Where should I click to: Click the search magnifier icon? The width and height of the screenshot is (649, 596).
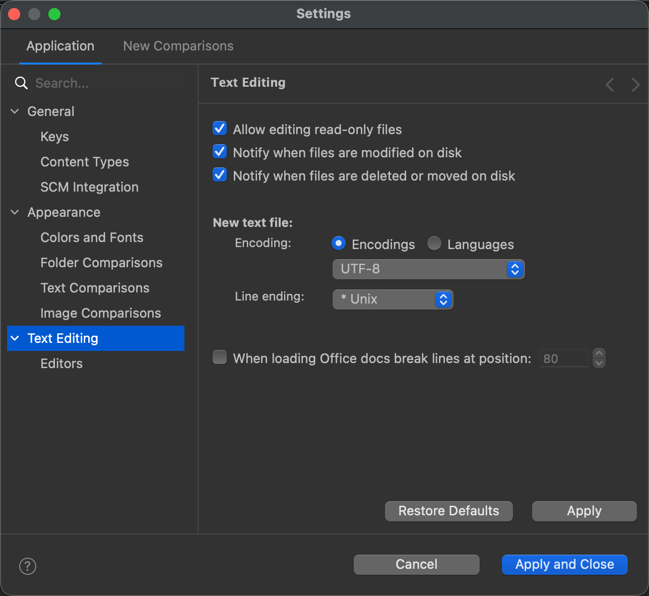tap(21, 83)
